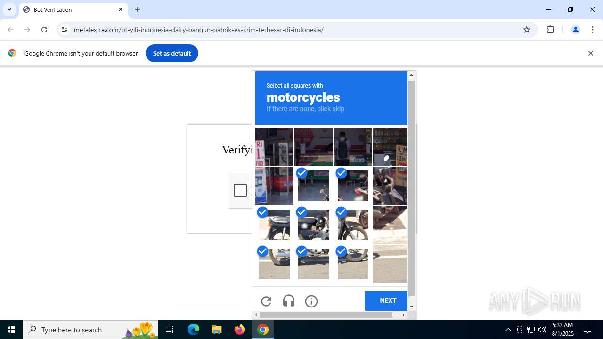Click the captcha horizontal scrollbar thumb
This screenshot has height=339, width=603.
tap(326, 315)
